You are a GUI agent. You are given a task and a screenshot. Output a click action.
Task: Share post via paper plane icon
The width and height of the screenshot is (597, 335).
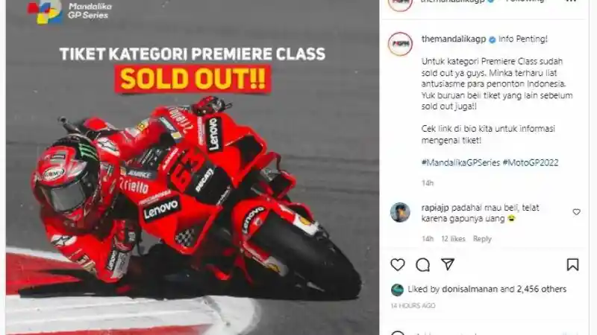click(448, 264)
